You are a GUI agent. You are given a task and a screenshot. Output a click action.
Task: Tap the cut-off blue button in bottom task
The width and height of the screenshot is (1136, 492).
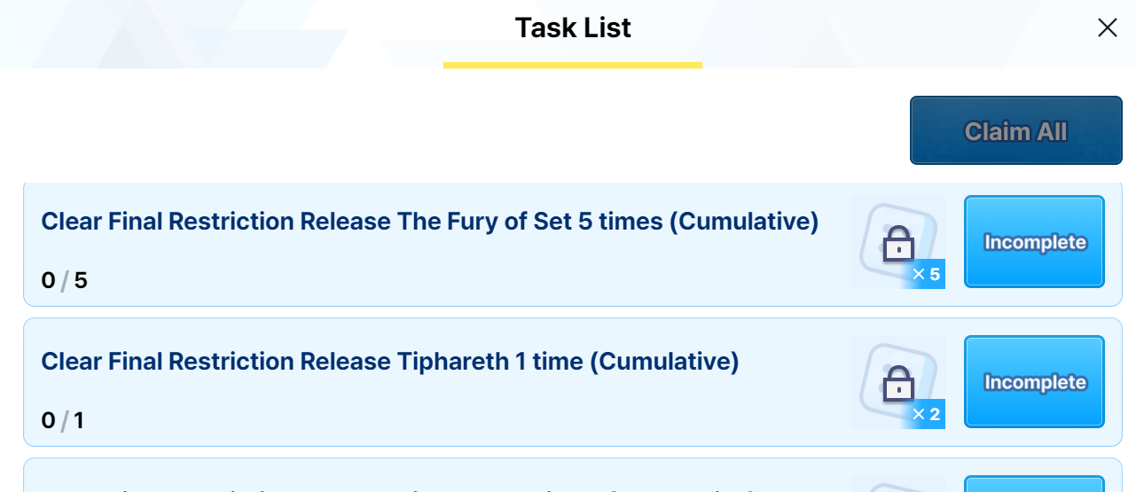[x=1035, y=484]
